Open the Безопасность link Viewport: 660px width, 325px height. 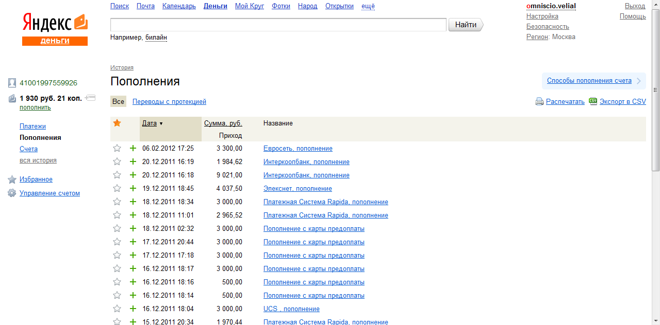click(548, 27)
